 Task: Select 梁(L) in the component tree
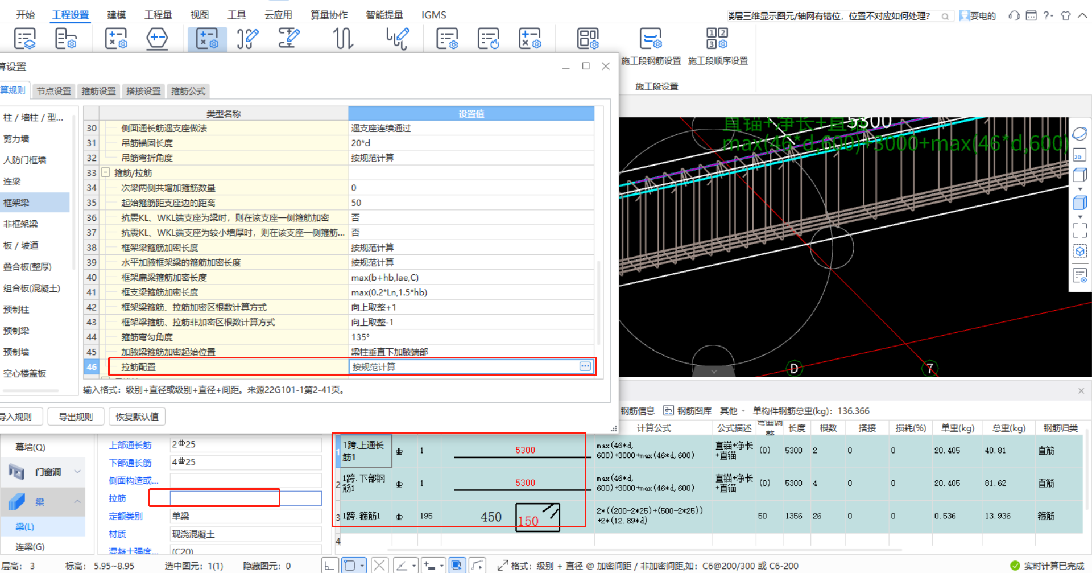[43, 527]
